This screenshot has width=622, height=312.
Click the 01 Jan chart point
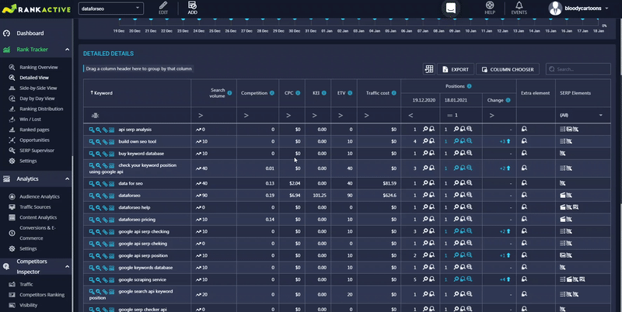point(327,19)
